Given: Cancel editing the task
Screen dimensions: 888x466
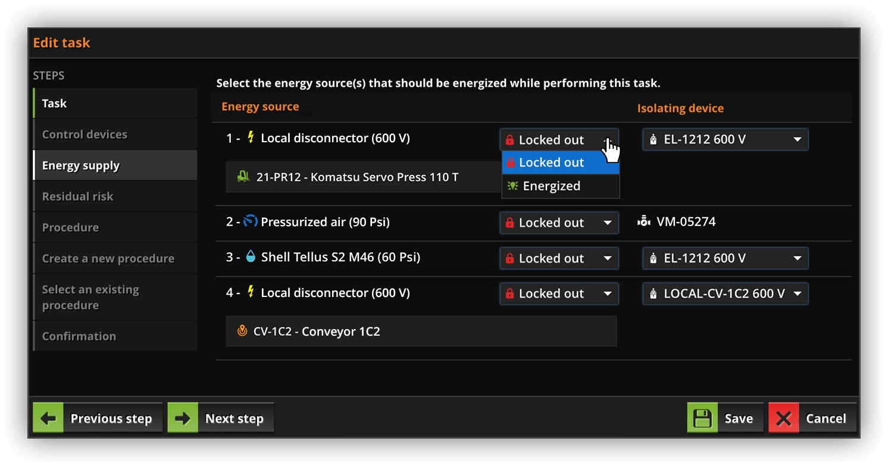Looking at the screenshot, I should (812, 418).
